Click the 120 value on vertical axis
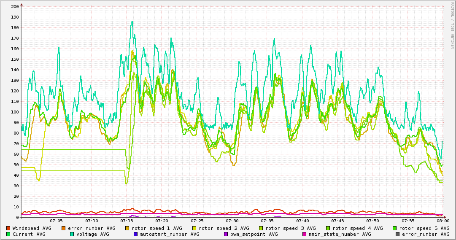Screen dimensions: 456x240 tap(14, 91)
